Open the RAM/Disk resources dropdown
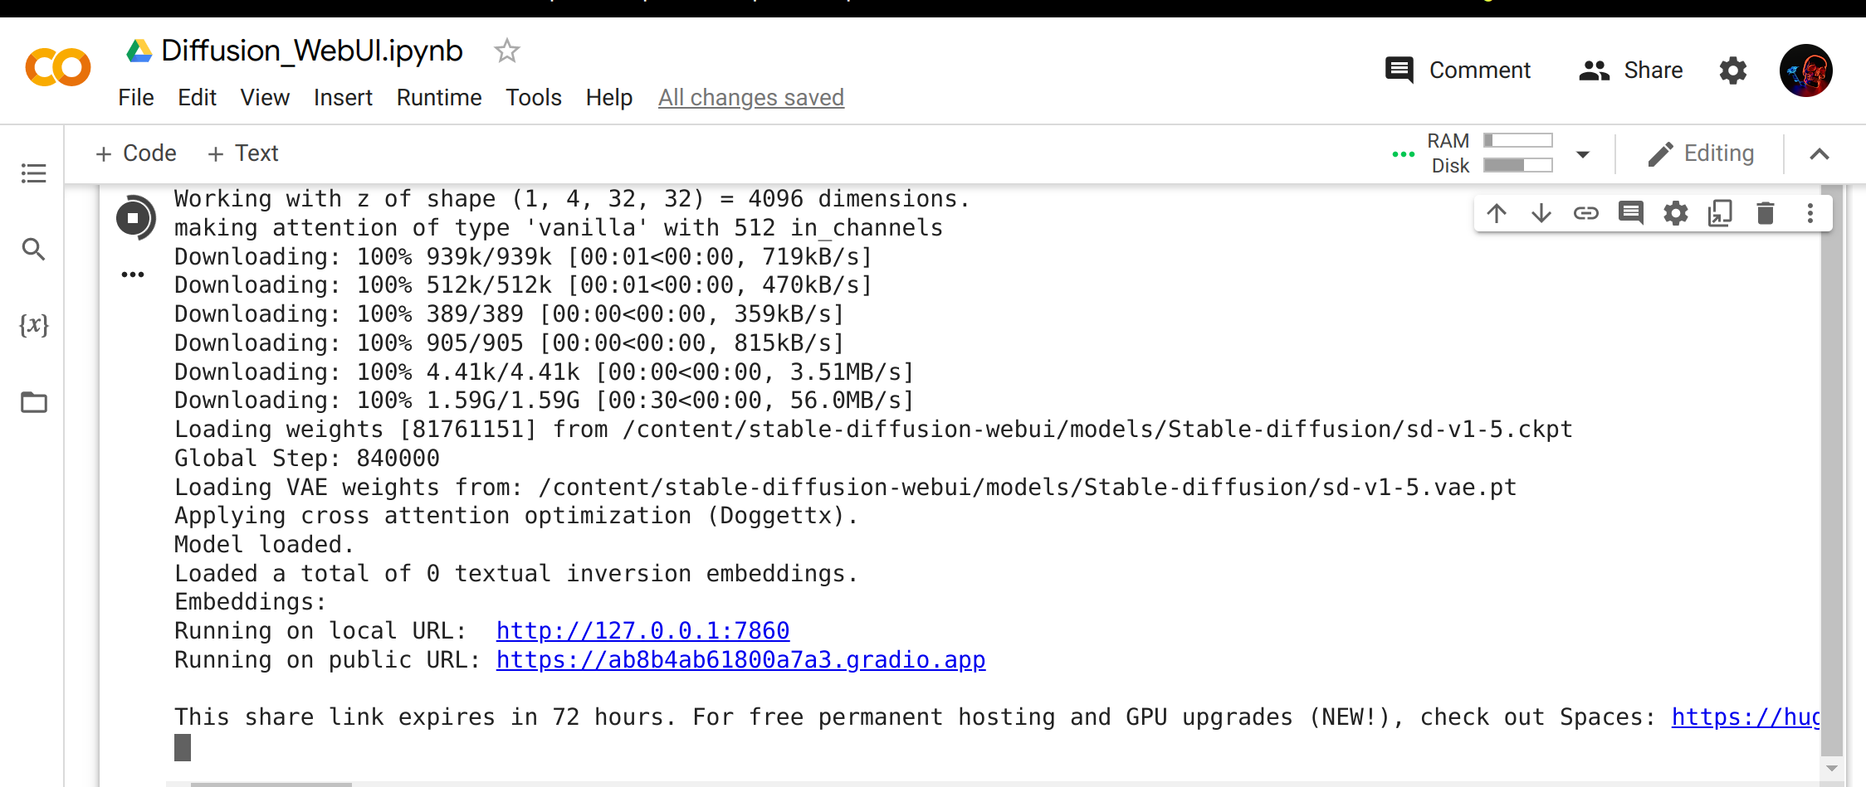This screenshot has height=787, width=1866. 1582,153
